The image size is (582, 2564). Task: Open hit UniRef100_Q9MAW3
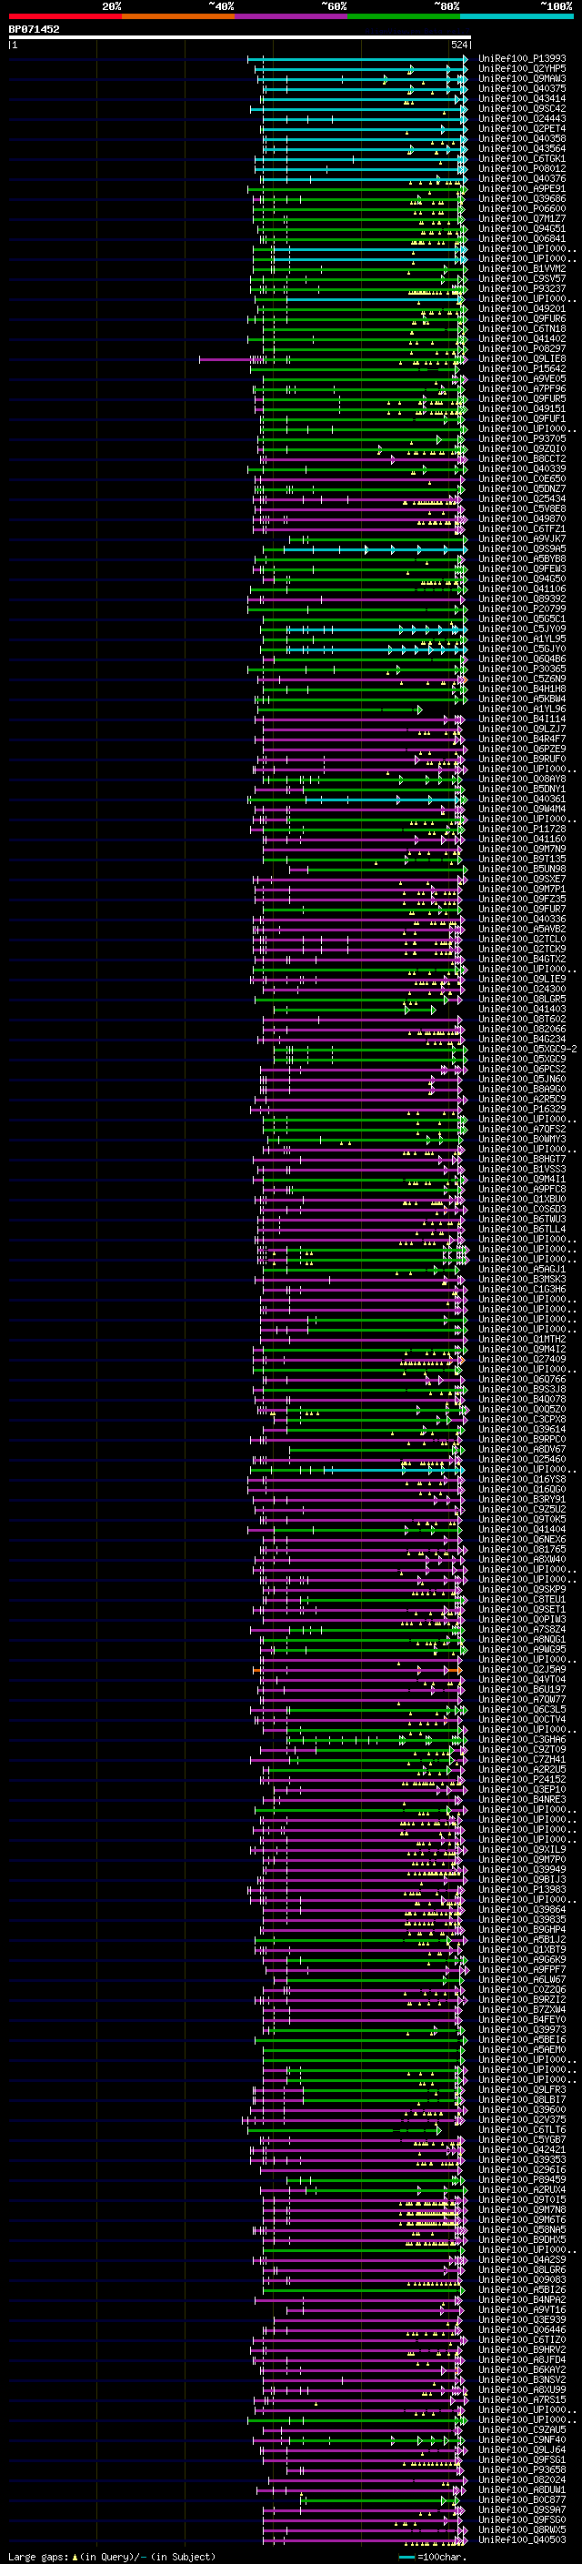click(x=522, y=78)
